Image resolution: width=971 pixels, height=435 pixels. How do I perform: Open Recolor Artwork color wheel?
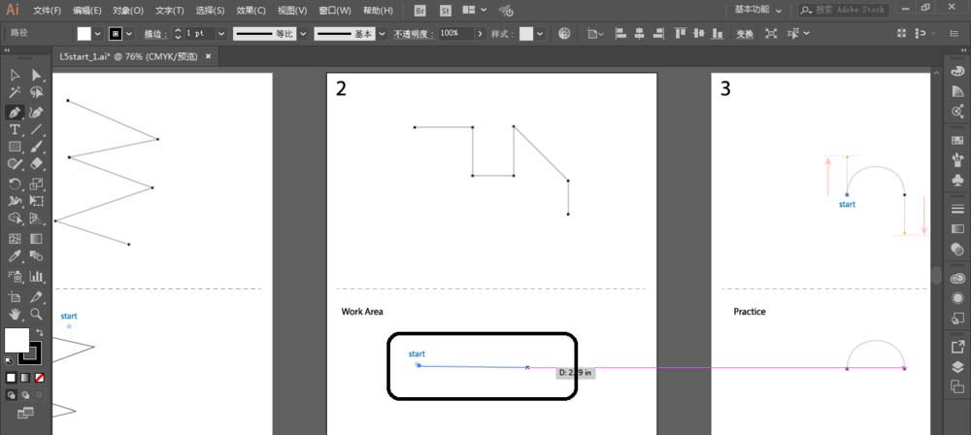(564, 33)
